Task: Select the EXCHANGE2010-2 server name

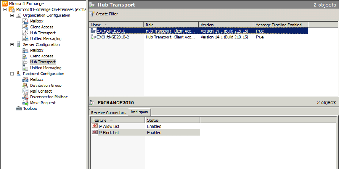Action: (113, 37)
